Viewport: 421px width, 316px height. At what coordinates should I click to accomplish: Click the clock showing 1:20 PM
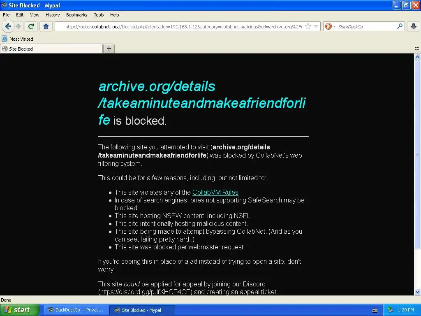(x=406, y=310)
